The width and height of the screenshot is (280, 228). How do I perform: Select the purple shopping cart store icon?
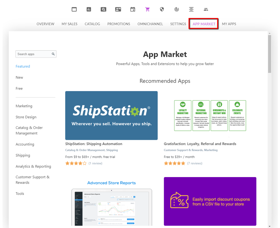147,9
